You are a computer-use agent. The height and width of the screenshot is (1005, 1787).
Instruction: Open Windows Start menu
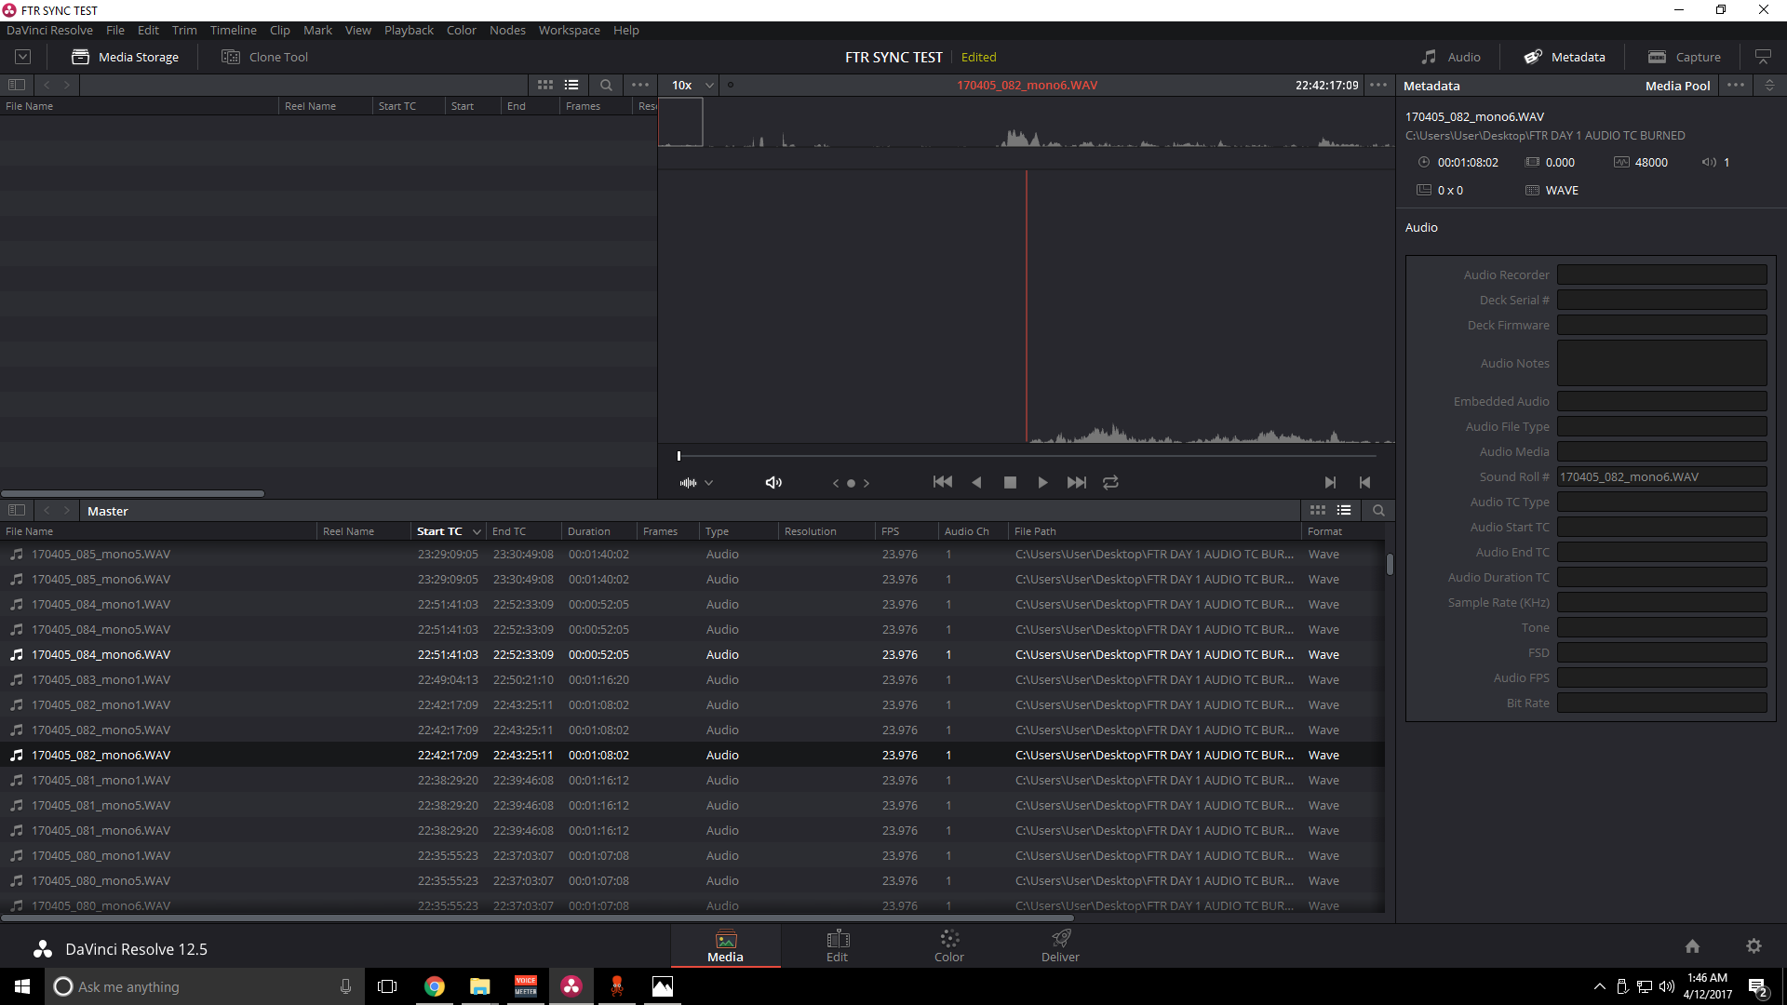(22, 986)
